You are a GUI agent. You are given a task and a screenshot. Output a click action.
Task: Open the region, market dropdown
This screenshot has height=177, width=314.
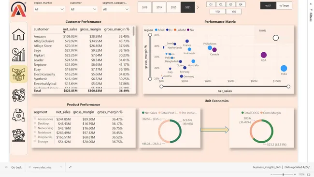[49, 9]
